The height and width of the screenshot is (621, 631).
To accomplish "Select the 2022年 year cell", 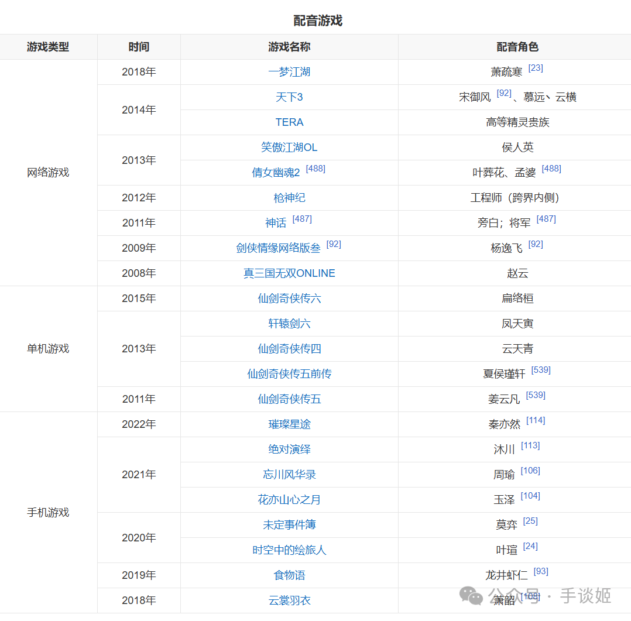I will 139,424.
